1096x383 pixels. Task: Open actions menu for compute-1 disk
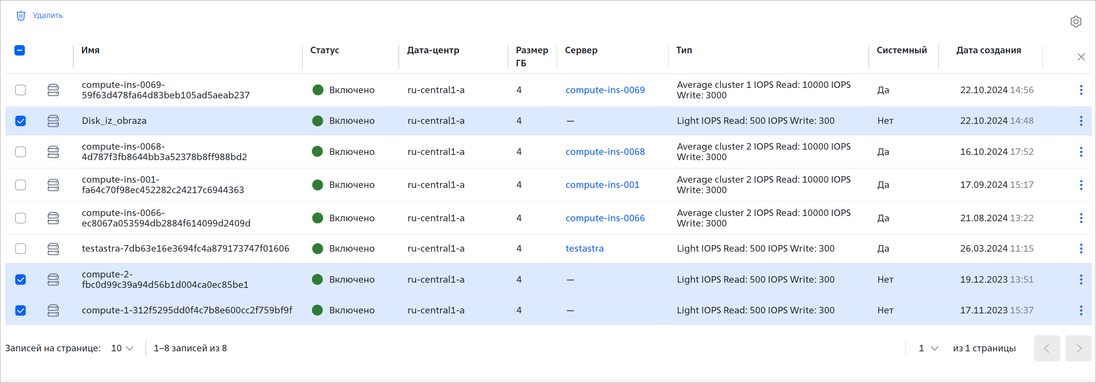[x=1081, y=310]
